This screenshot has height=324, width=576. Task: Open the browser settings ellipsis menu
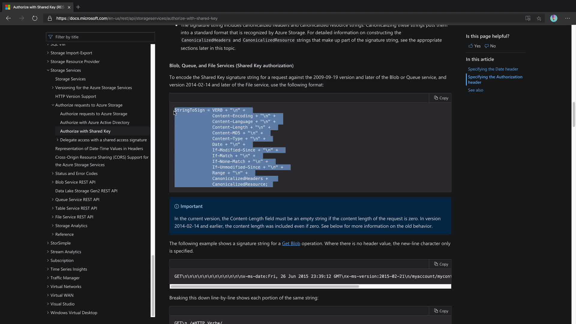tap(567, 18)
